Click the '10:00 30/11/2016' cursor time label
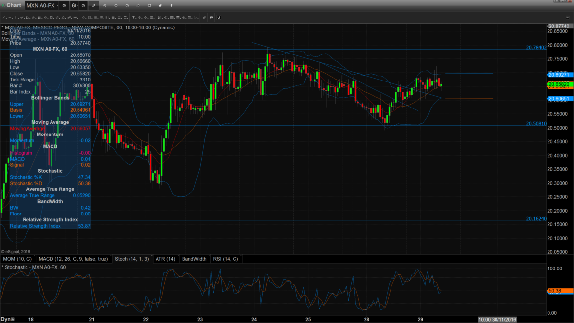 tap(497, 320)
